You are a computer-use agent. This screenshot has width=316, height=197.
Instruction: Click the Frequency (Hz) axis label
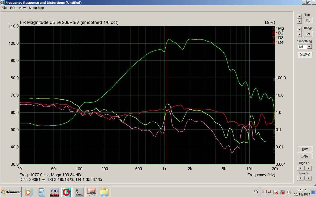click(x=261, y=175)
